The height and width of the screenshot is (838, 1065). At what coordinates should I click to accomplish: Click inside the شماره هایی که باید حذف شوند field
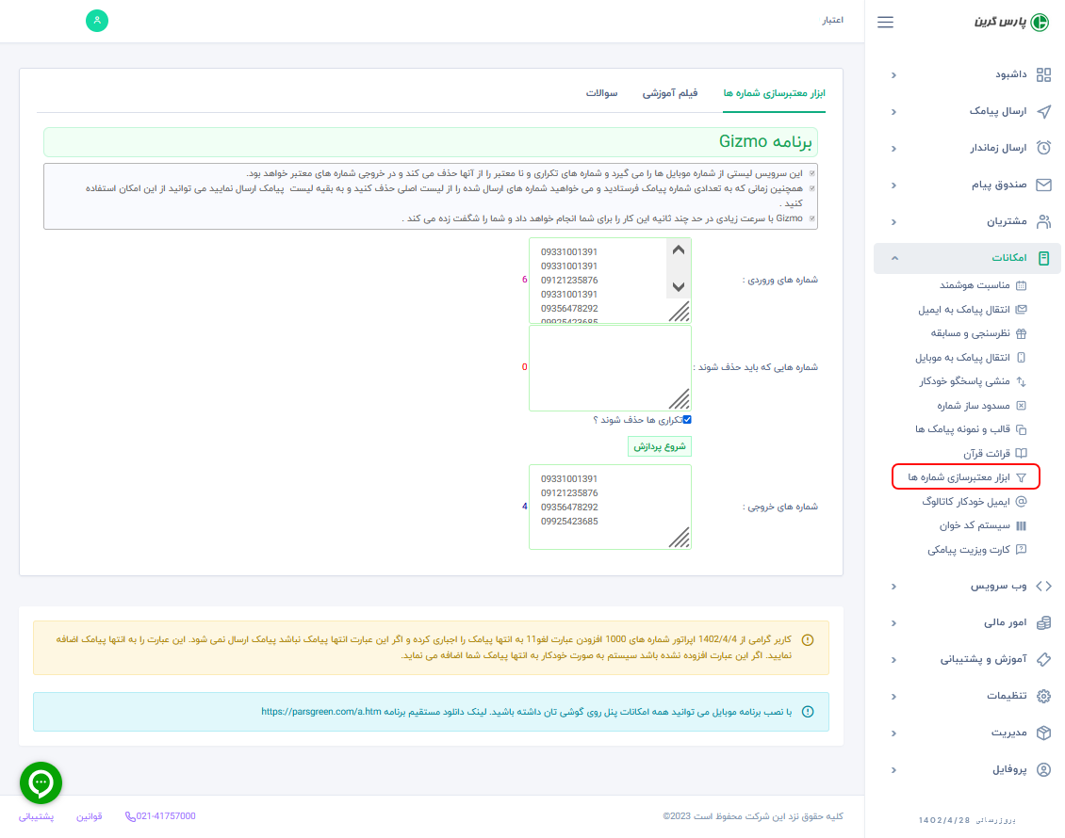[610, 368]
